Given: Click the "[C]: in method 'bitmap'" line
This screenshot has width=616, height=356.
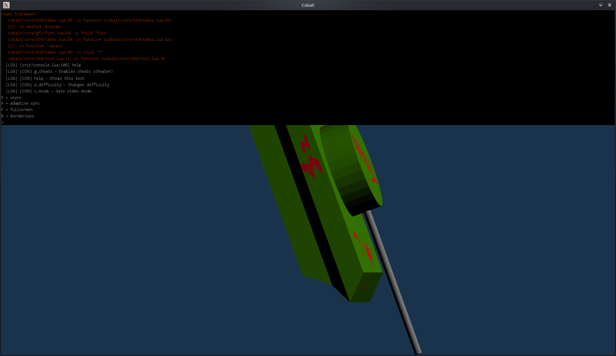Looking at the screenshot, I should [x=35, y=27].
